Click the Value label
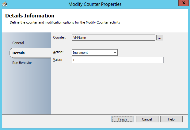 point(58,60)
